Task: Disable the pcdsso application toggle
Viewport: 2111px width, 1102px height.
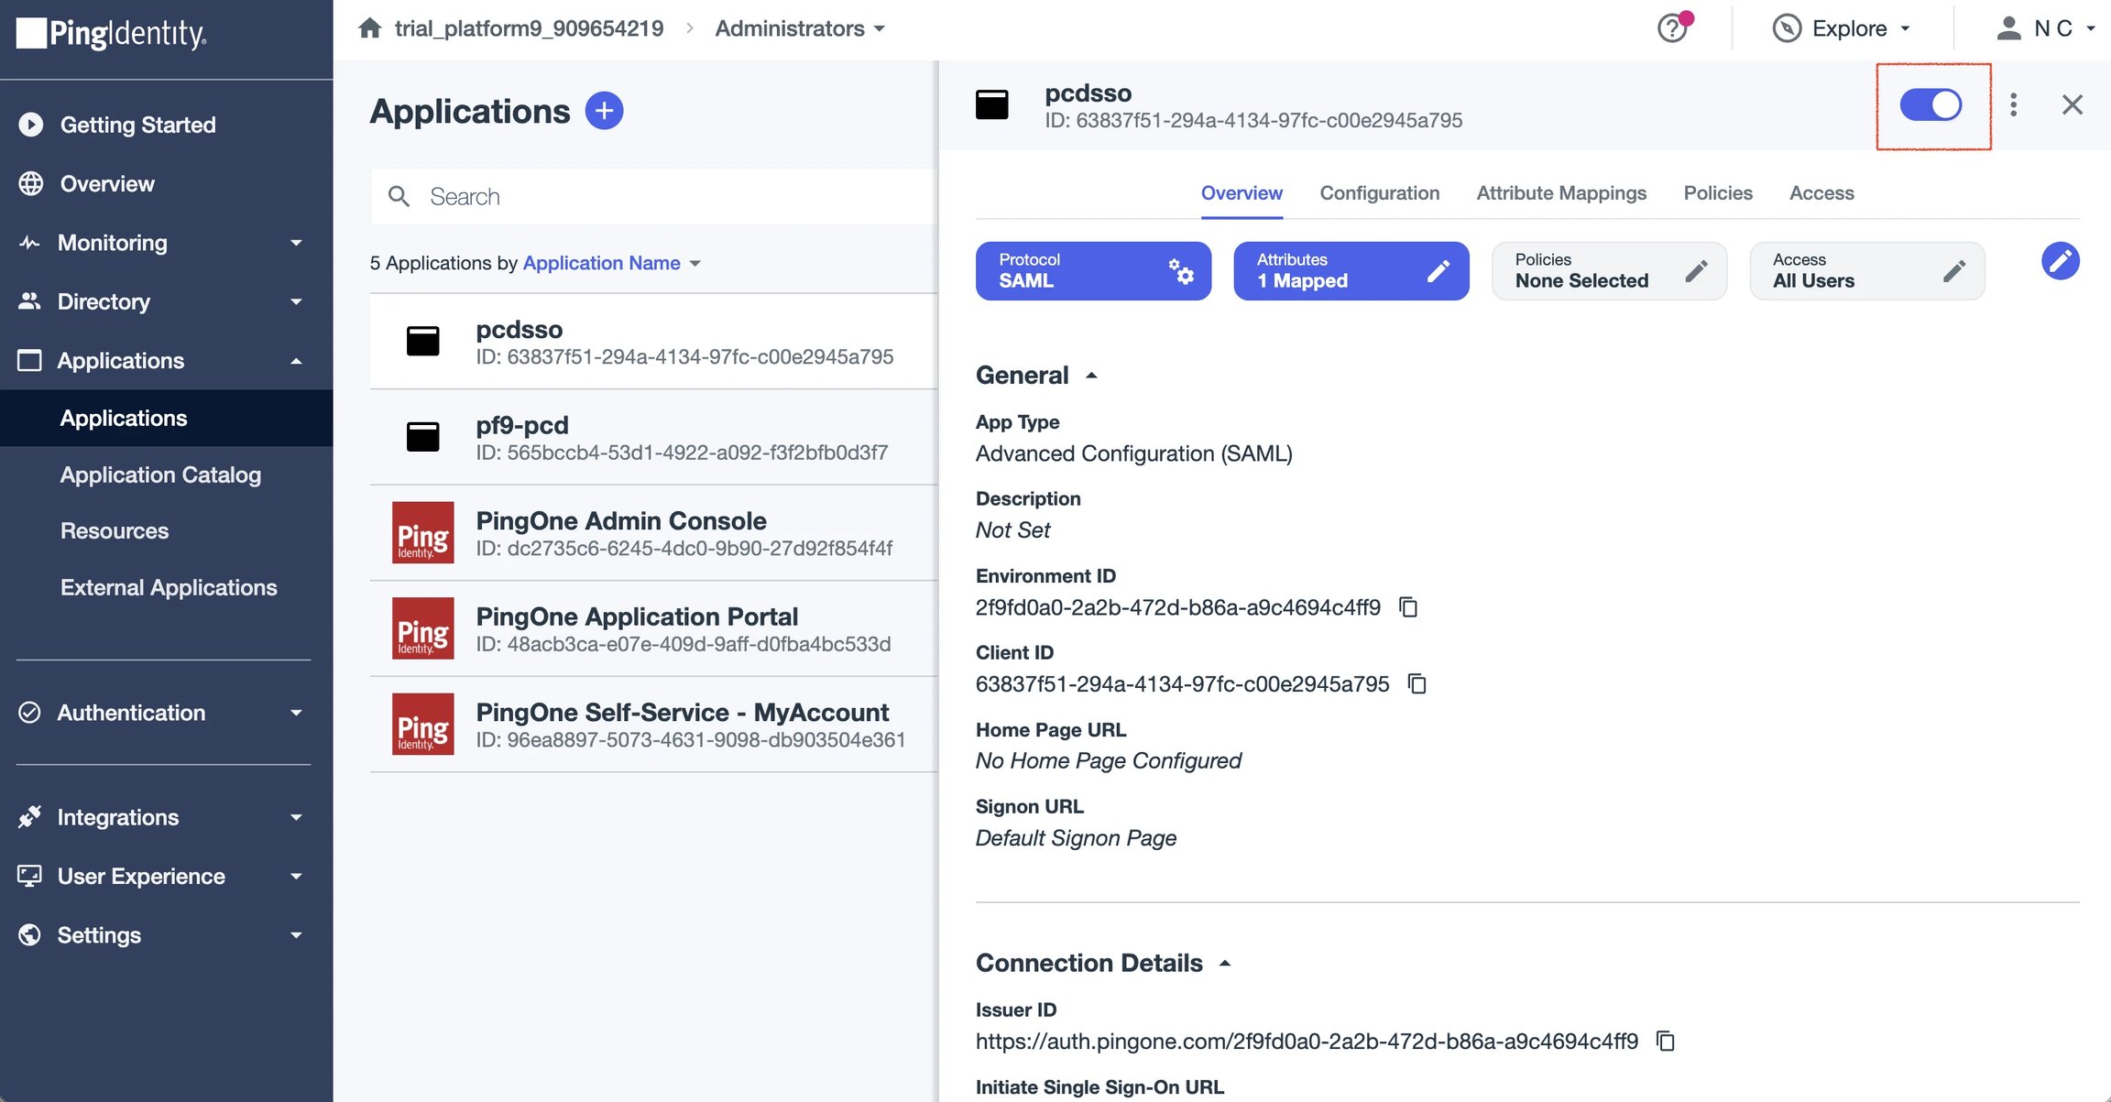Action: pos(1931,104)
